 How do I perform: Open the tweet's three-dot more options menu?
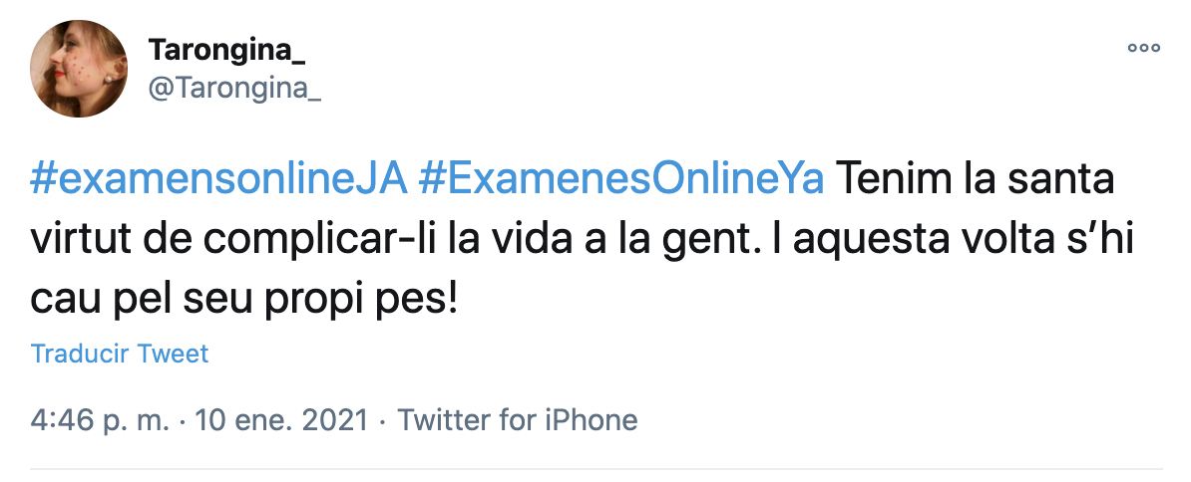tap(1142, 46)
